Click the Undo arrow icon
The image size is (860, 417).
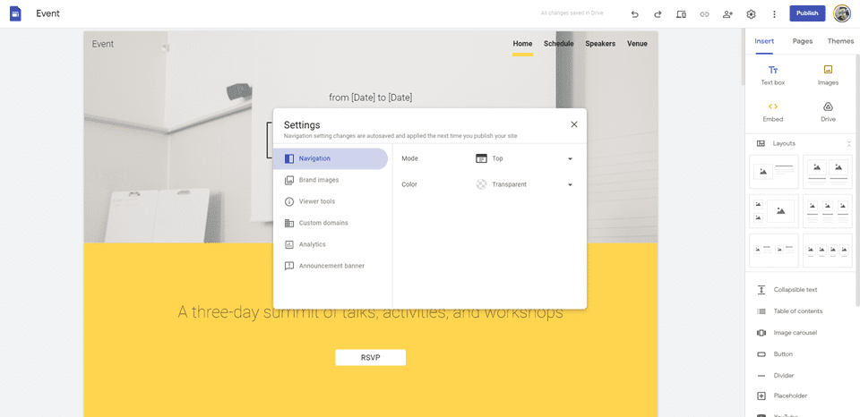pyautogui.click(x=634, y=14)
